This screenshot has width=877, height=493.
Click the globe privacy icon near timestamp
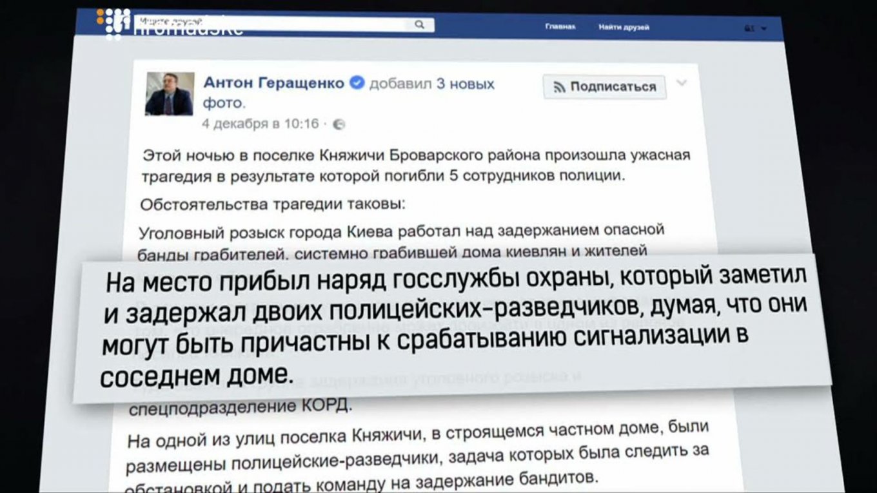[339, 124]
